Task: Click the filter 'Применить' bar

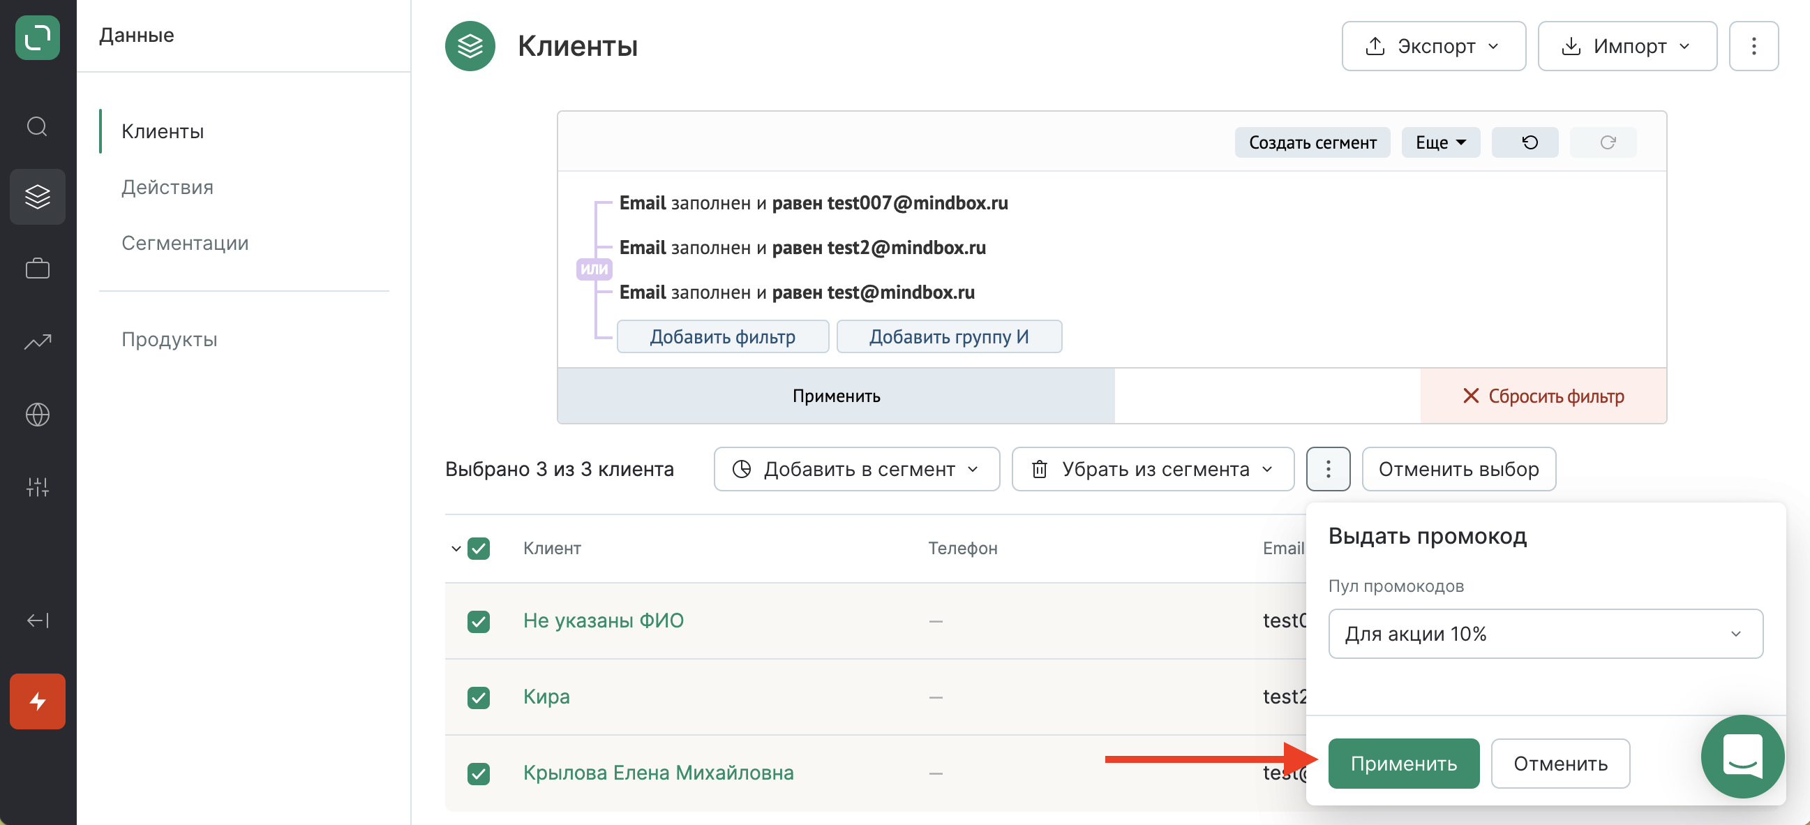Action: 836,396
